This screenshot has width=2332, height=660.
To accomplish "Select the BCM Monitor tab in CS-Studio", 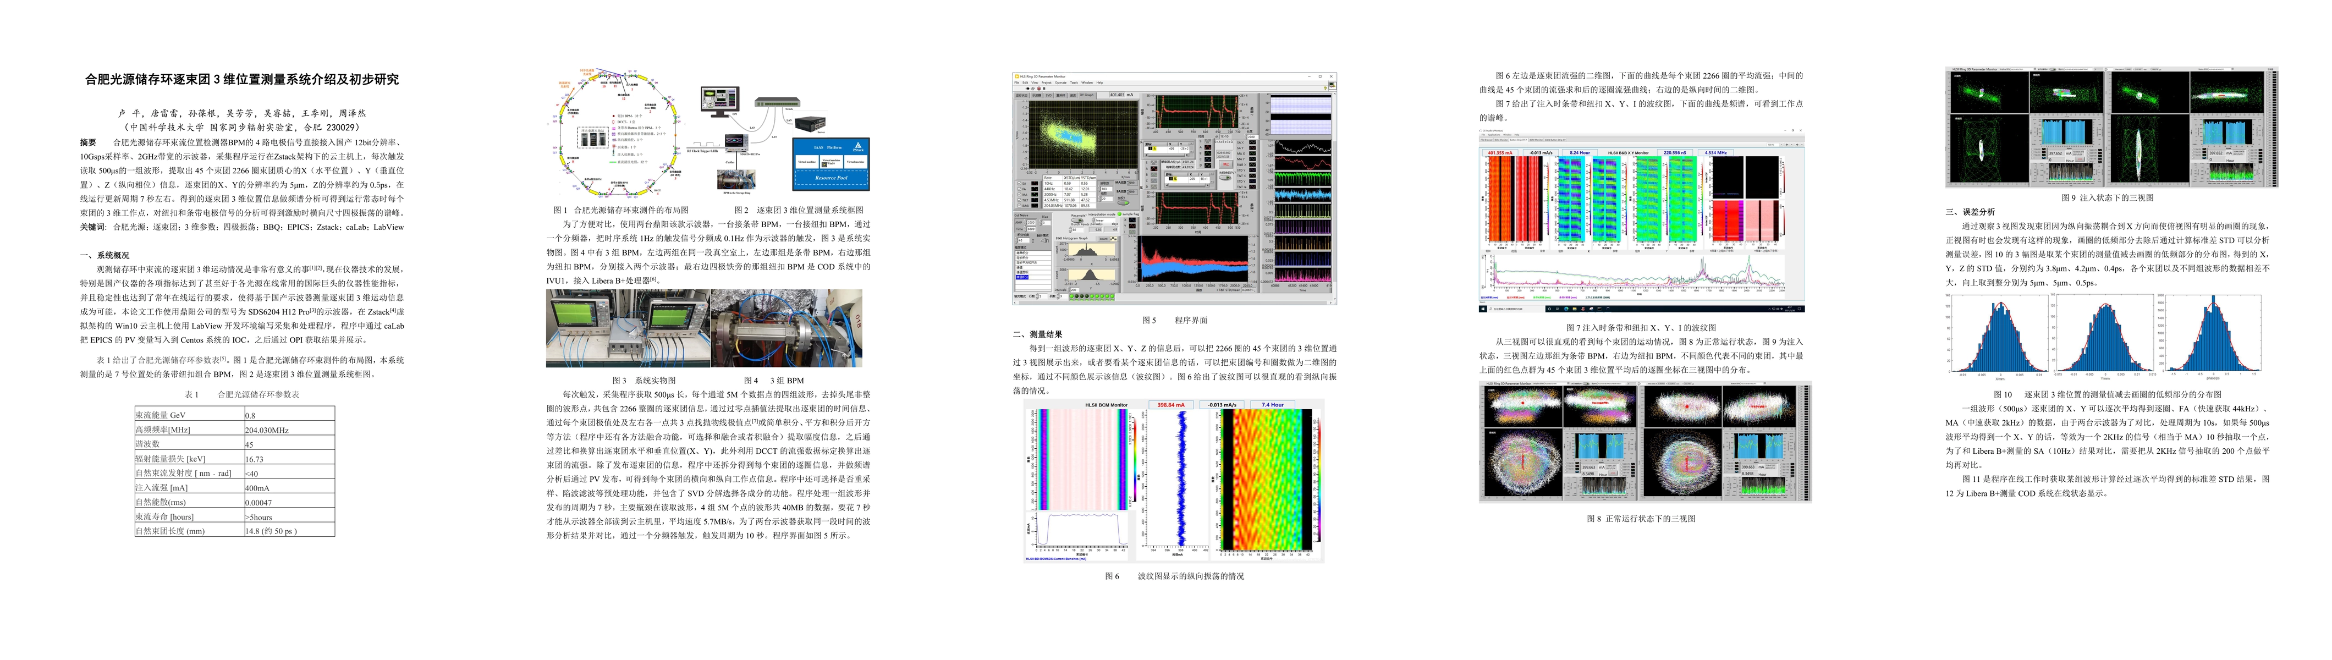I will 1501,140.
